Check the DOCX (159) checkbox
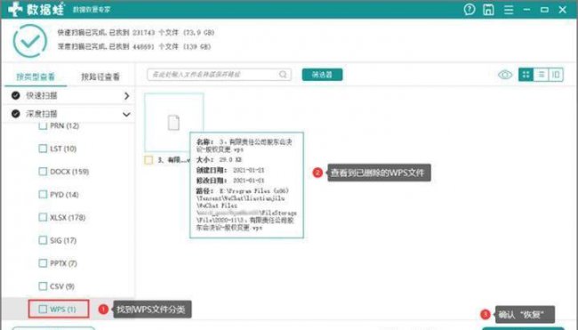This screenshot has width=578, height=330. click(x=43, y=172)
